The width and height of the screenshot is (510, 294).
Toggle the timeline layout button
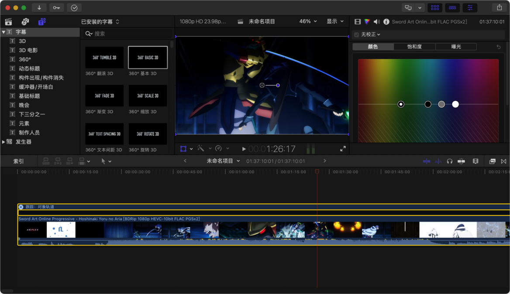452,7
